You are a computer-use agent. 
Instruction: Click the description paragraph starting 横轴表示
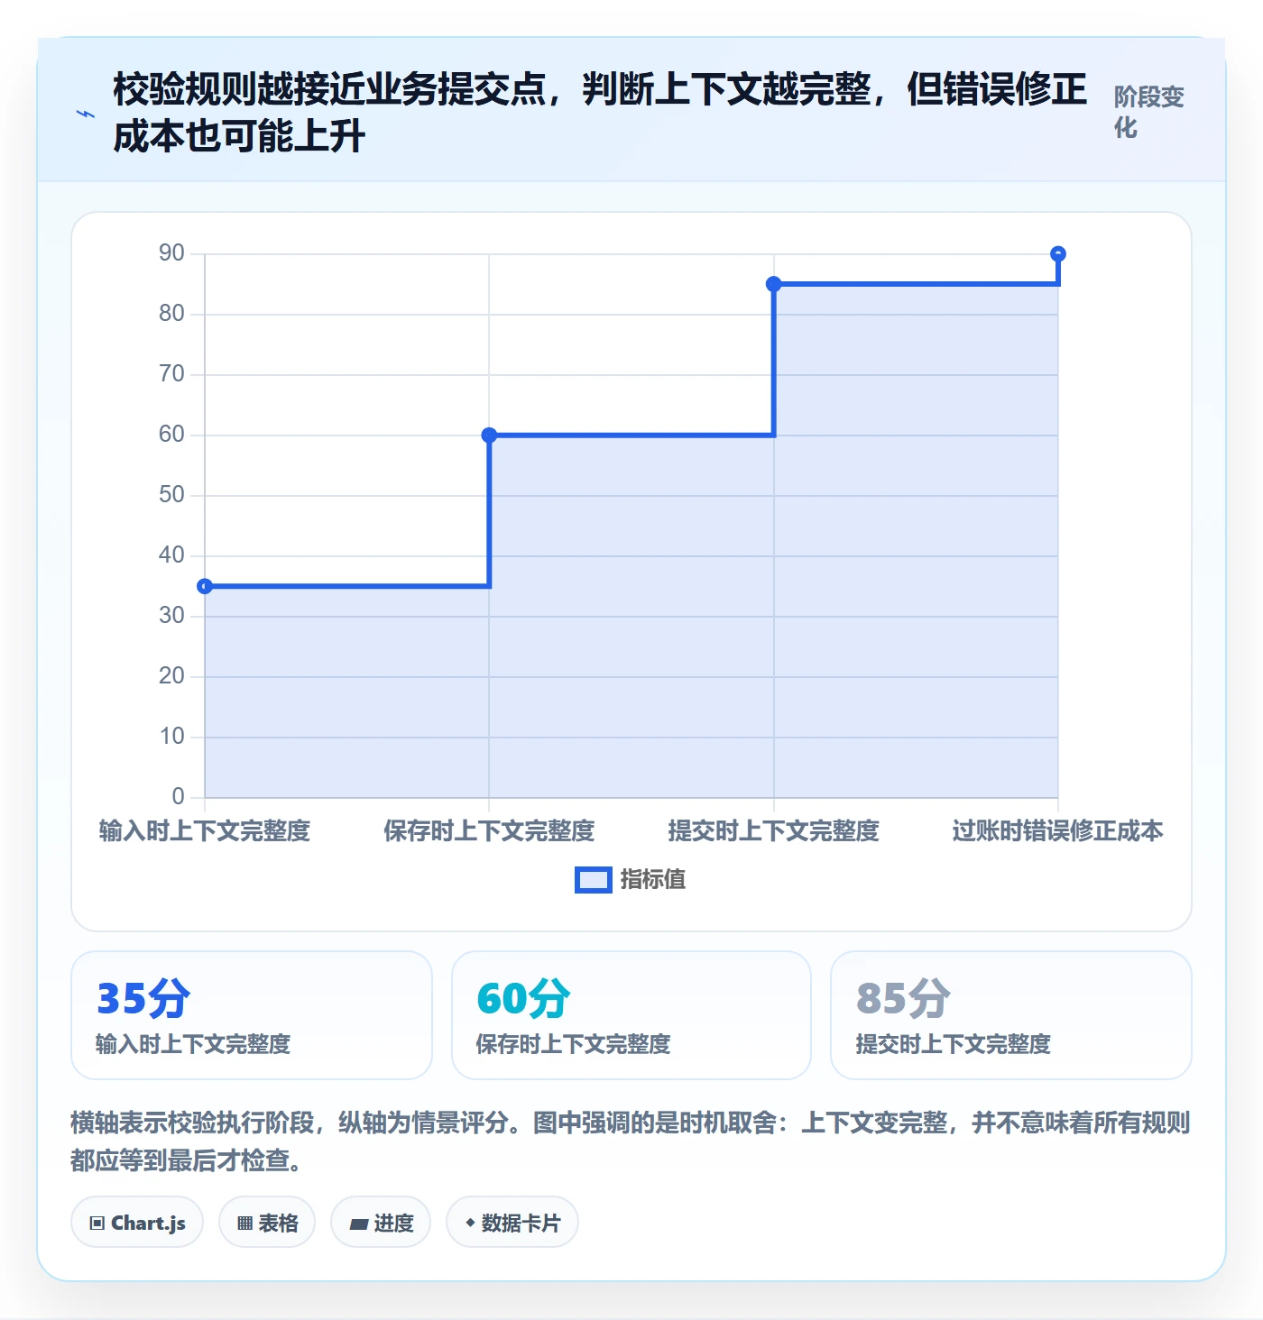click(x=631, y=1141)
